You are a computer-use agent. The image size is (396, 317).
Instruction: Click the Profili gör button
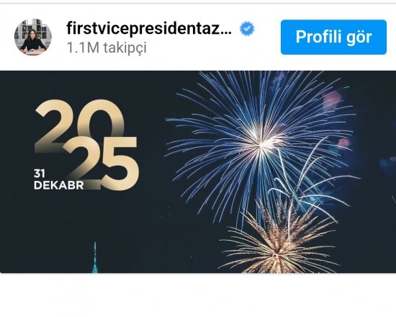333,37
